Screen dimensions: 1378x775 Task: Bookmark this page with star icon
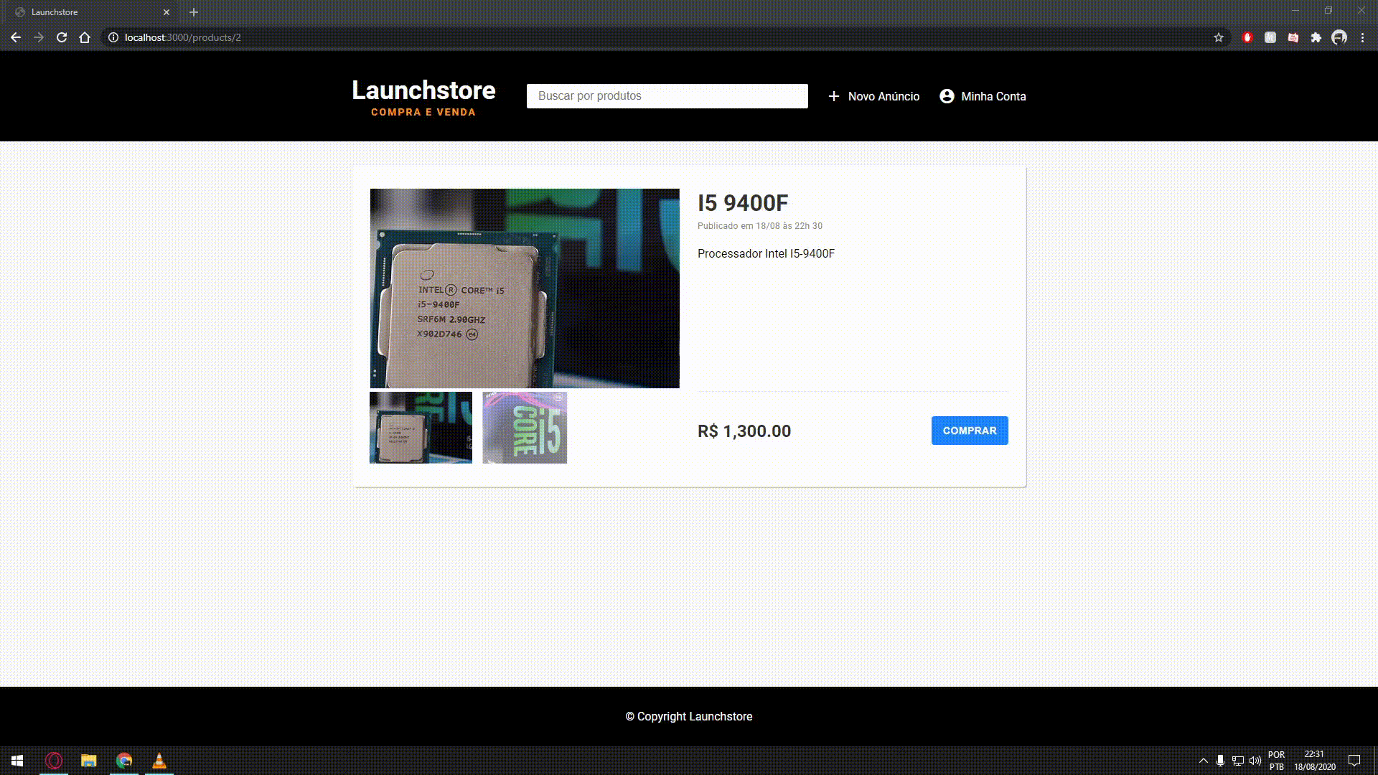click(1219, 37)
